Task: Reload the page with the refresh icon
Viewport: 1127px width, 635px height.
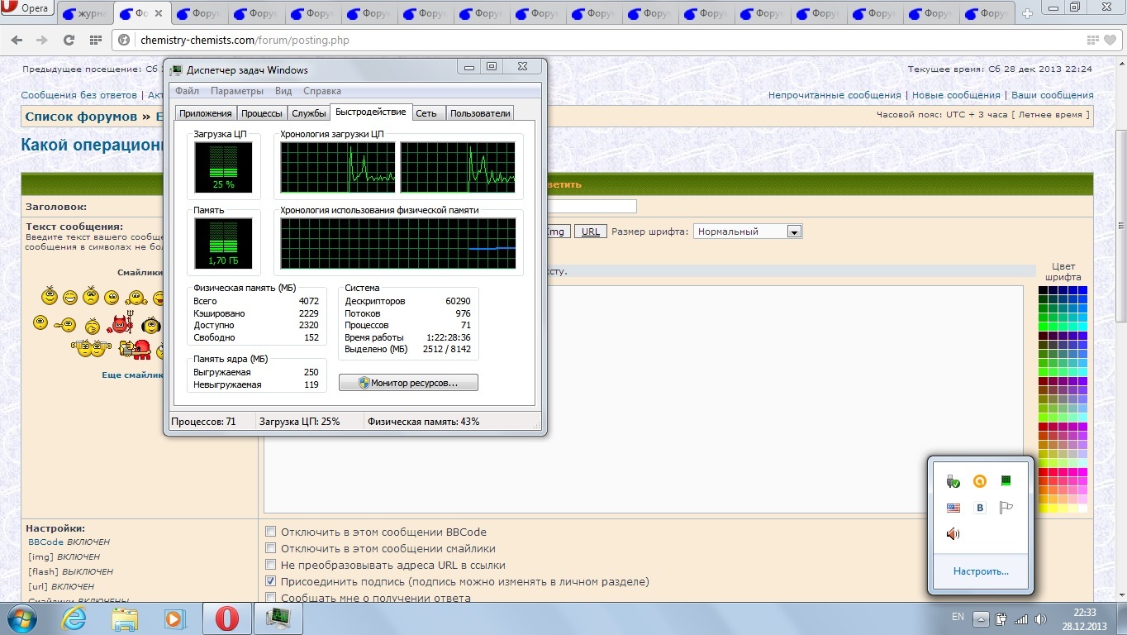Action: (x=69, y=40)
